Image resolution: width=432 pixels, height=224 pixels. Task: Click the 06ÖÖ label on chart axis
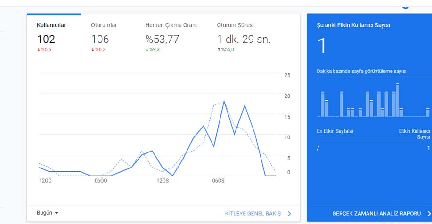click(101, 181)
